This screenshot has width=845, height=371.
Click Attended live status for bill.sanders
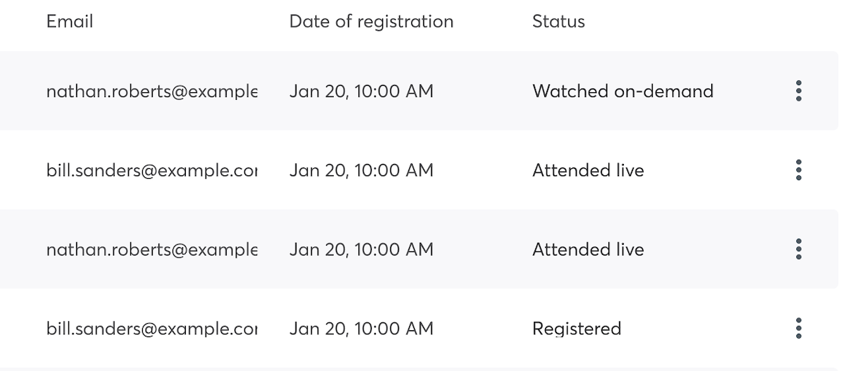pyautogui.click(x=588, y=170)
